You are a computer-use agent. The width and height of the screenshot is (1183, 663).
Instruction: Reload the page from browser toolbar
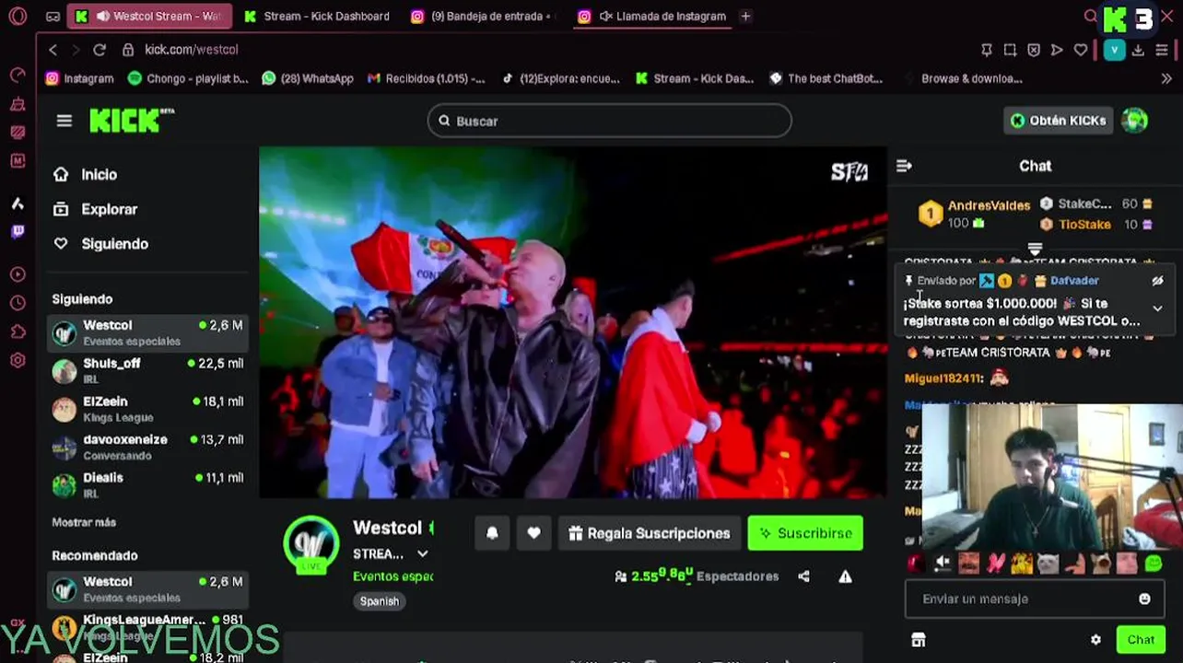pyautogui.click(x=100, y=50)
